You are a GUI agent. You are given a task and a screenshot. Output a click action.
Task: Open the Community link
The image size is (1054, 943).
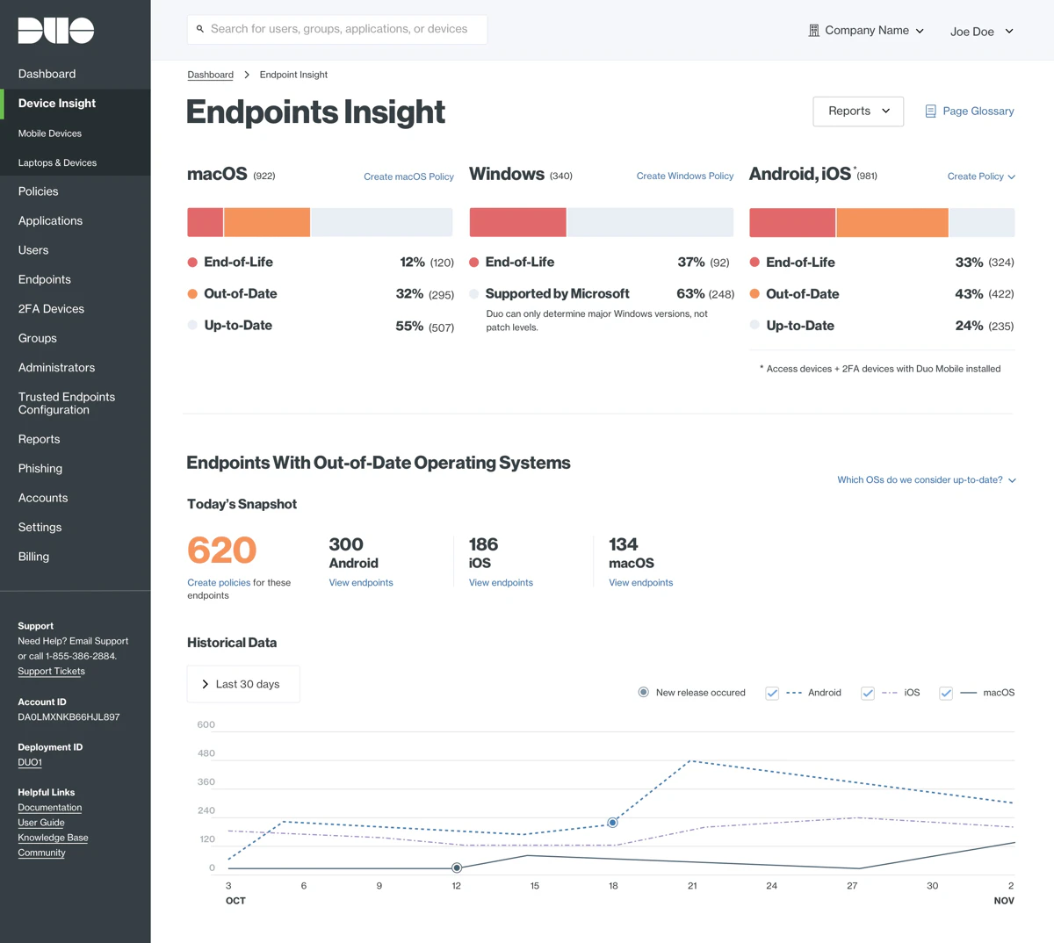point(41,853)
